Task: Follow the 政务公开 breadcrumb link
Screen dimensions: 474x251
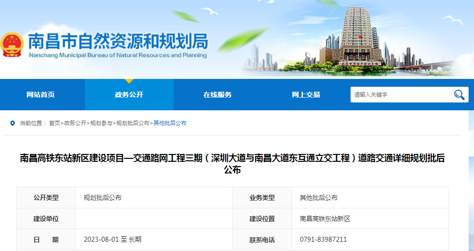Action: point(75,123)
